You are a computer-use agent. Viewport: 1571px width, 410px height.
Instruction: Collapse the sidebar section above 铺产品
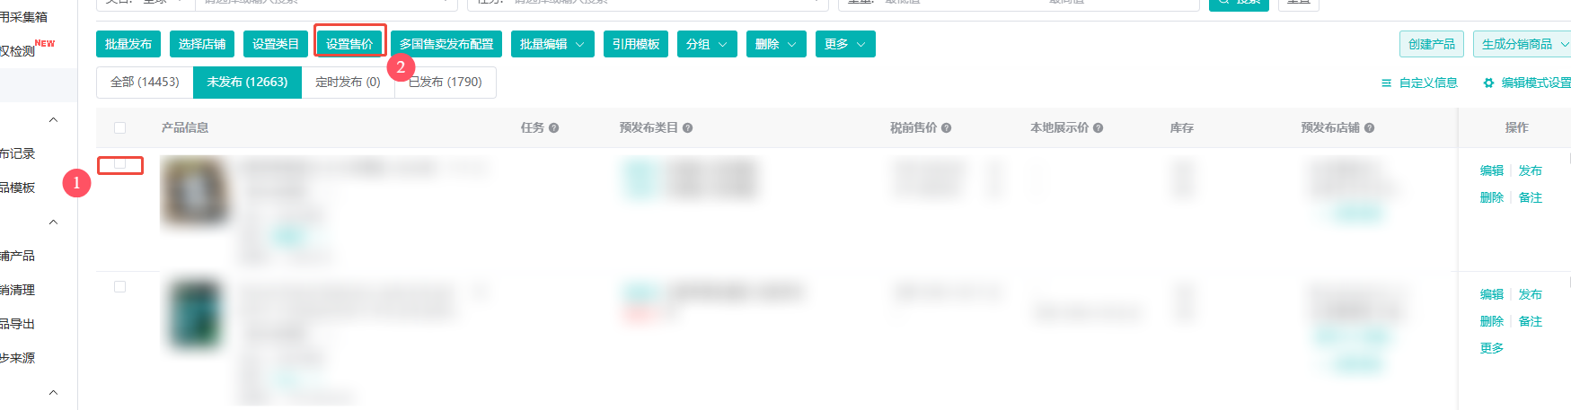tap(53, 222)
